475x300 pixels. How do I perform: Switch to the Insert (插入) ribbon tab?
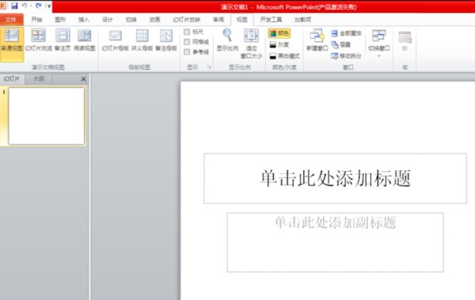(84, 20)
